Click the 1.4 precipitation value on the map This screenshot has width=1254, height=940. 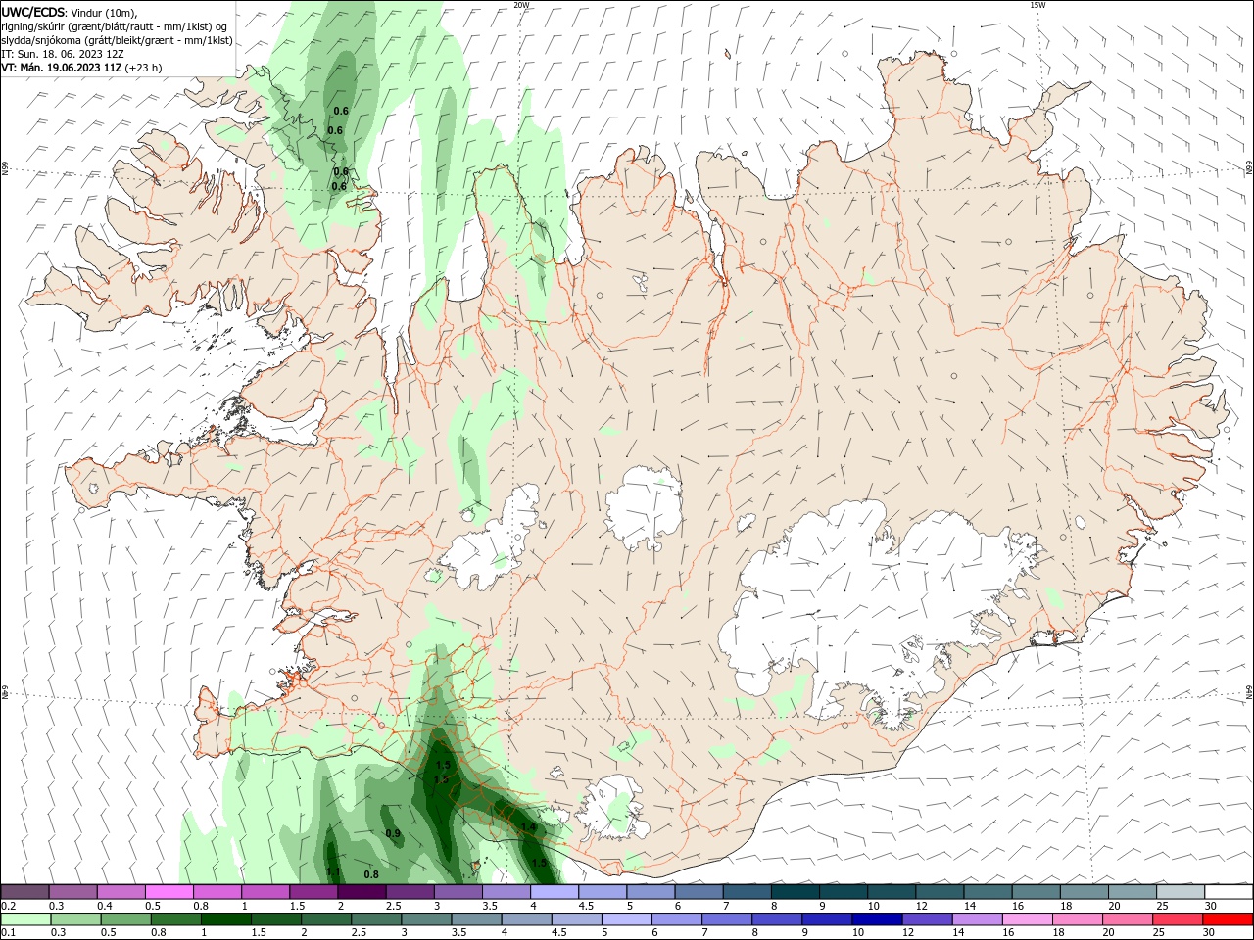pos(529,827)
